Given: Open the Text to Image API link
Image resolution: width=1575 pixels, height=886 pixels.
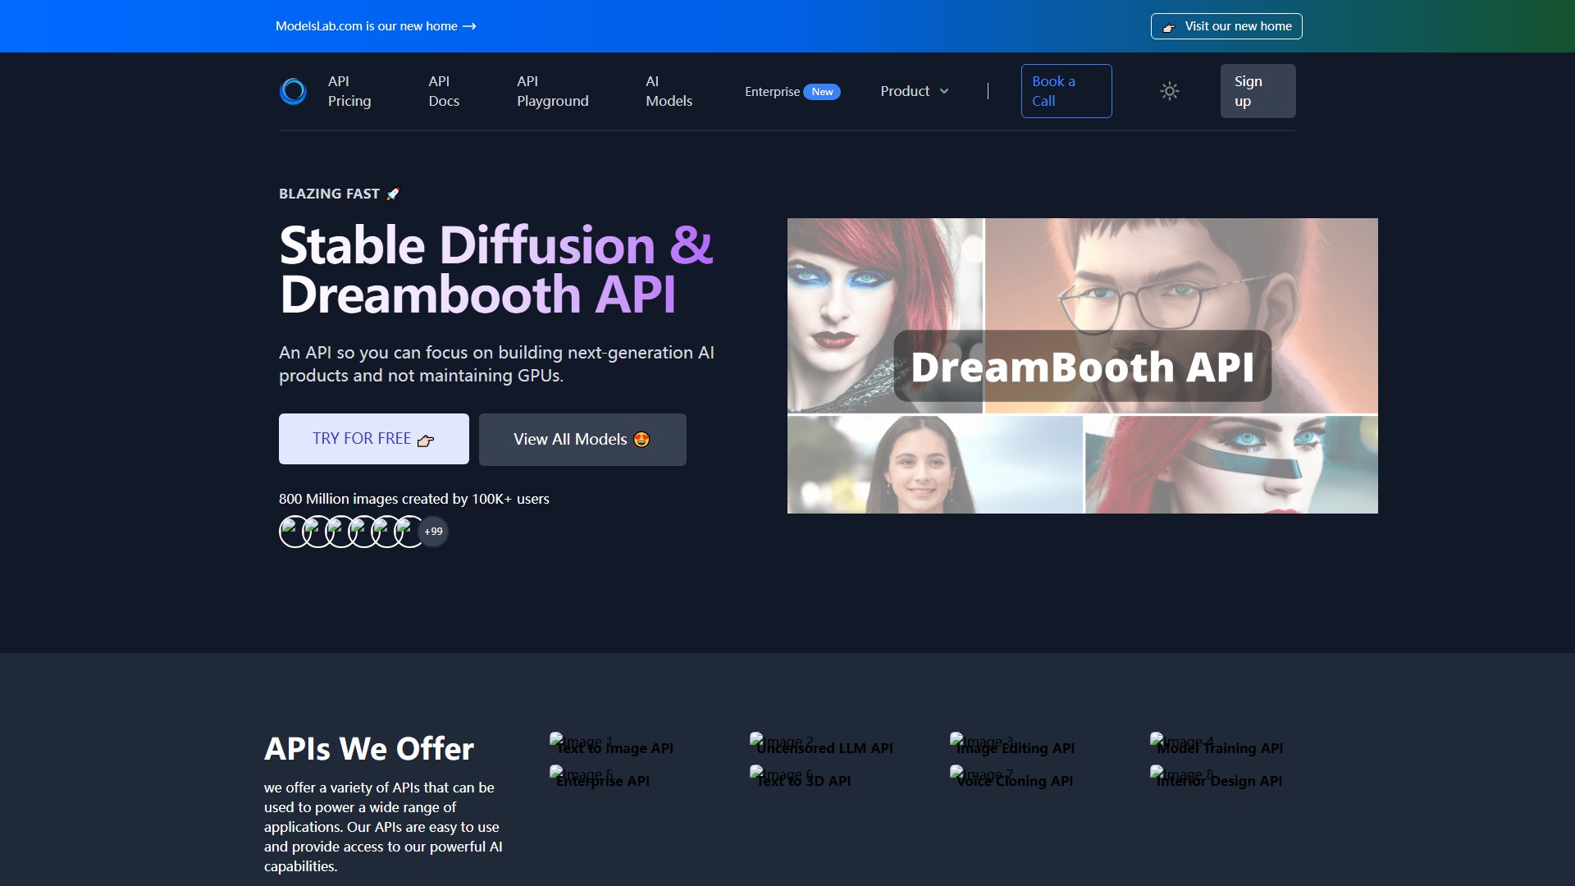Looking at the screenshot, I should coord(614,747).
